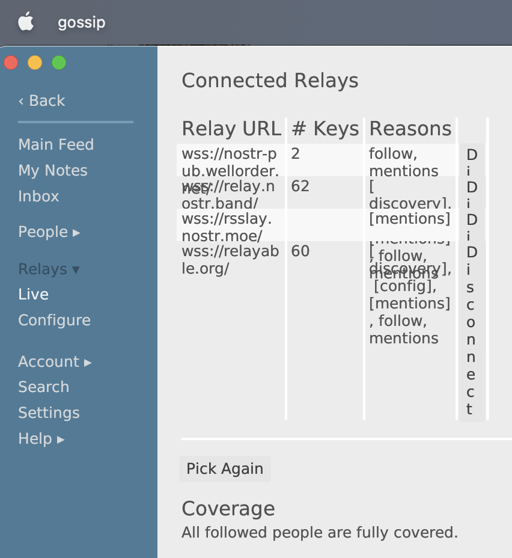Viewport: 512px width, 558px height.
Task: Open the gossip application menu
Action: click(81, 22)
